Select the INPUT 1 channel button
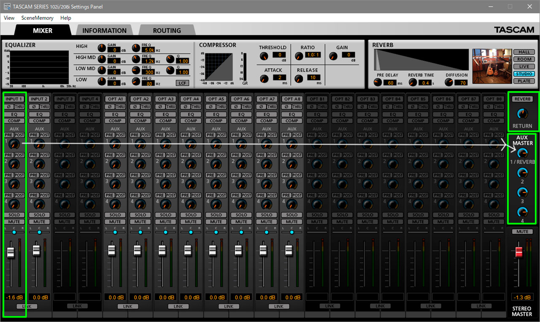This screenshot has height=322, width=540. tap(14, 99)
